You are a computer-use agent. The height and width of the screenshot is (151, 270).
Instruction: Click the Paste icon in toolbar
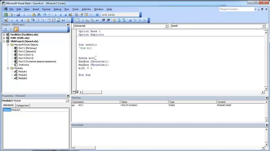(34, 15)
